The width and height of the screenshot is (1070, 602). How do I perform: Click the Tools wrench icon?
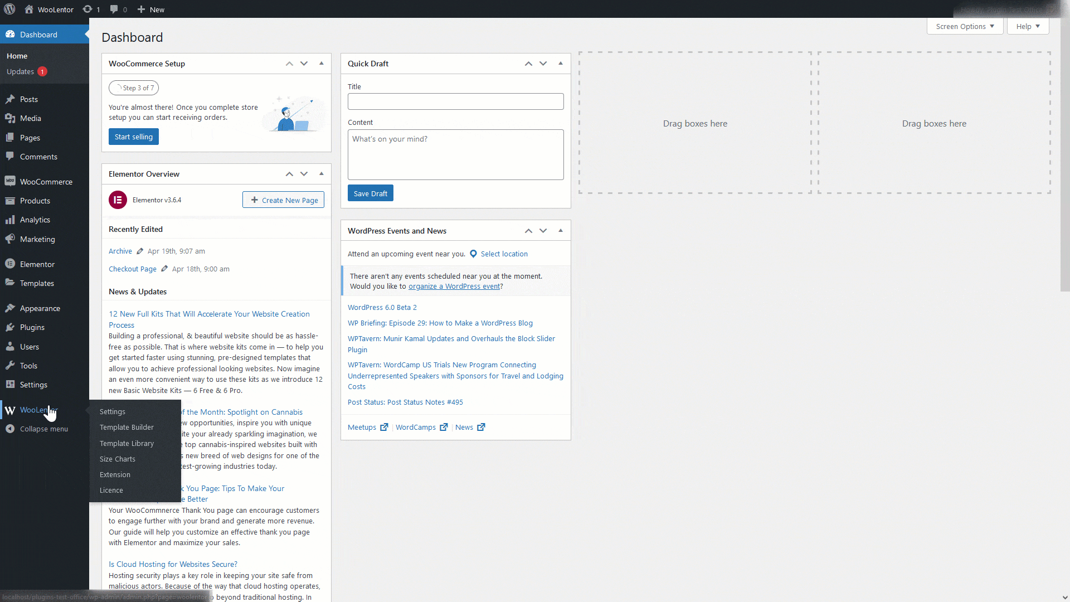(x=10, y=366)
